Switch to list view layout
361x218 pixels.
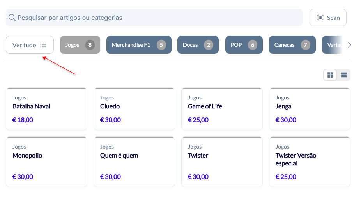(344, 75)
